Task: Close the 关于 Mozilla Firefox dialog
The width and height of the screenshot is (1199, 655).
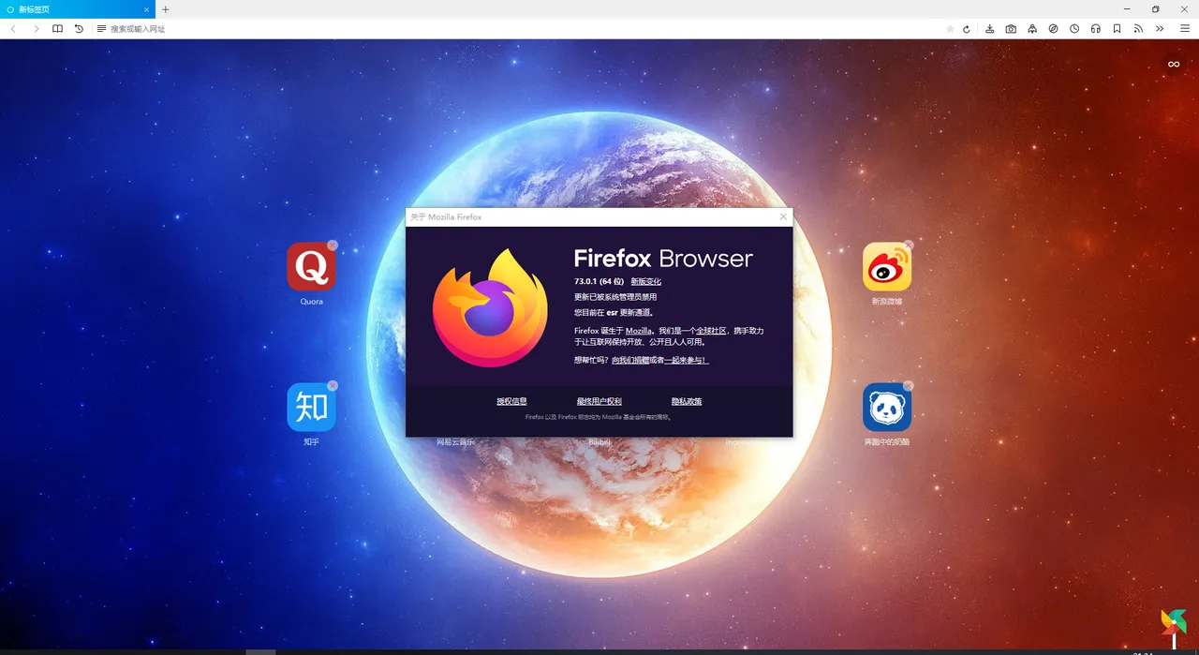Action: [x=784, y=216]
